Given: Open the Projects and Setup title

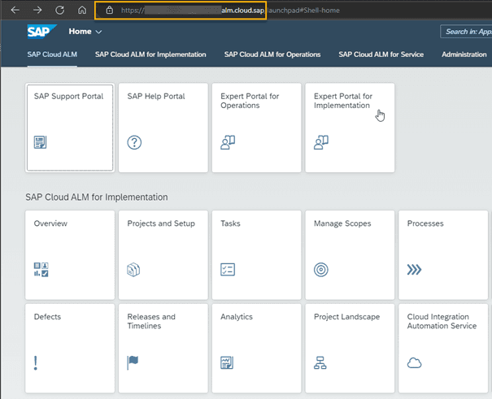Looking at the screenshot, I should pyautogui.click(x=161, y=223).
